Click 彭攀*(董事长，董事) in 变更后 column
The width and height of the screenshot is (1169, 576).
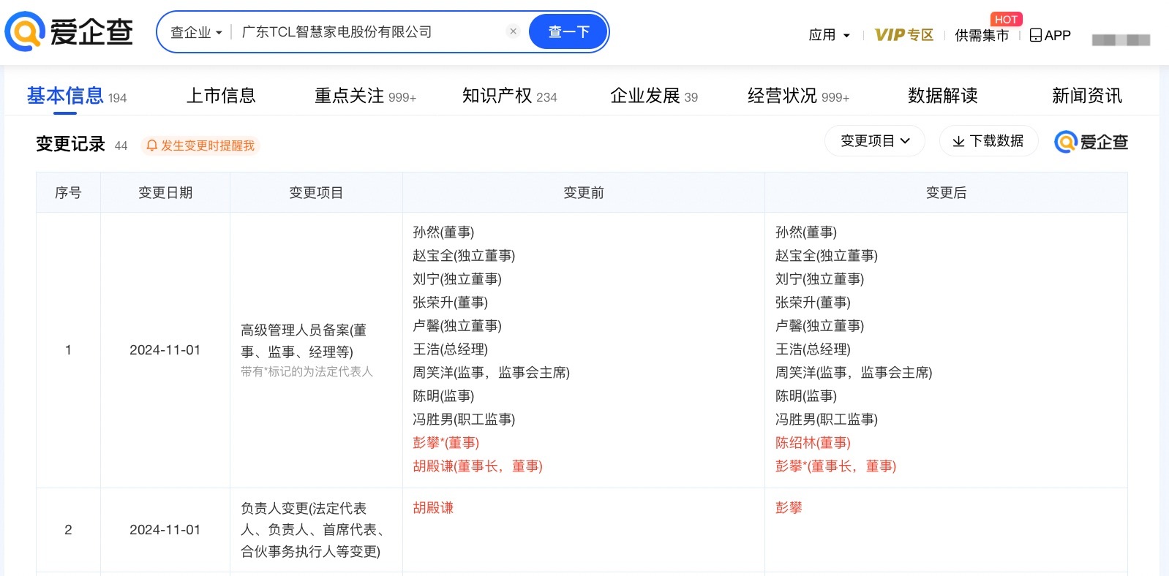coord(835,466)
